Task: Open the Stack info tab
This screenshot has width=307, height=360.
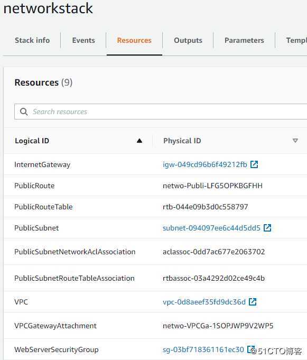Action: pyautogui.click(x=32, y=40)
